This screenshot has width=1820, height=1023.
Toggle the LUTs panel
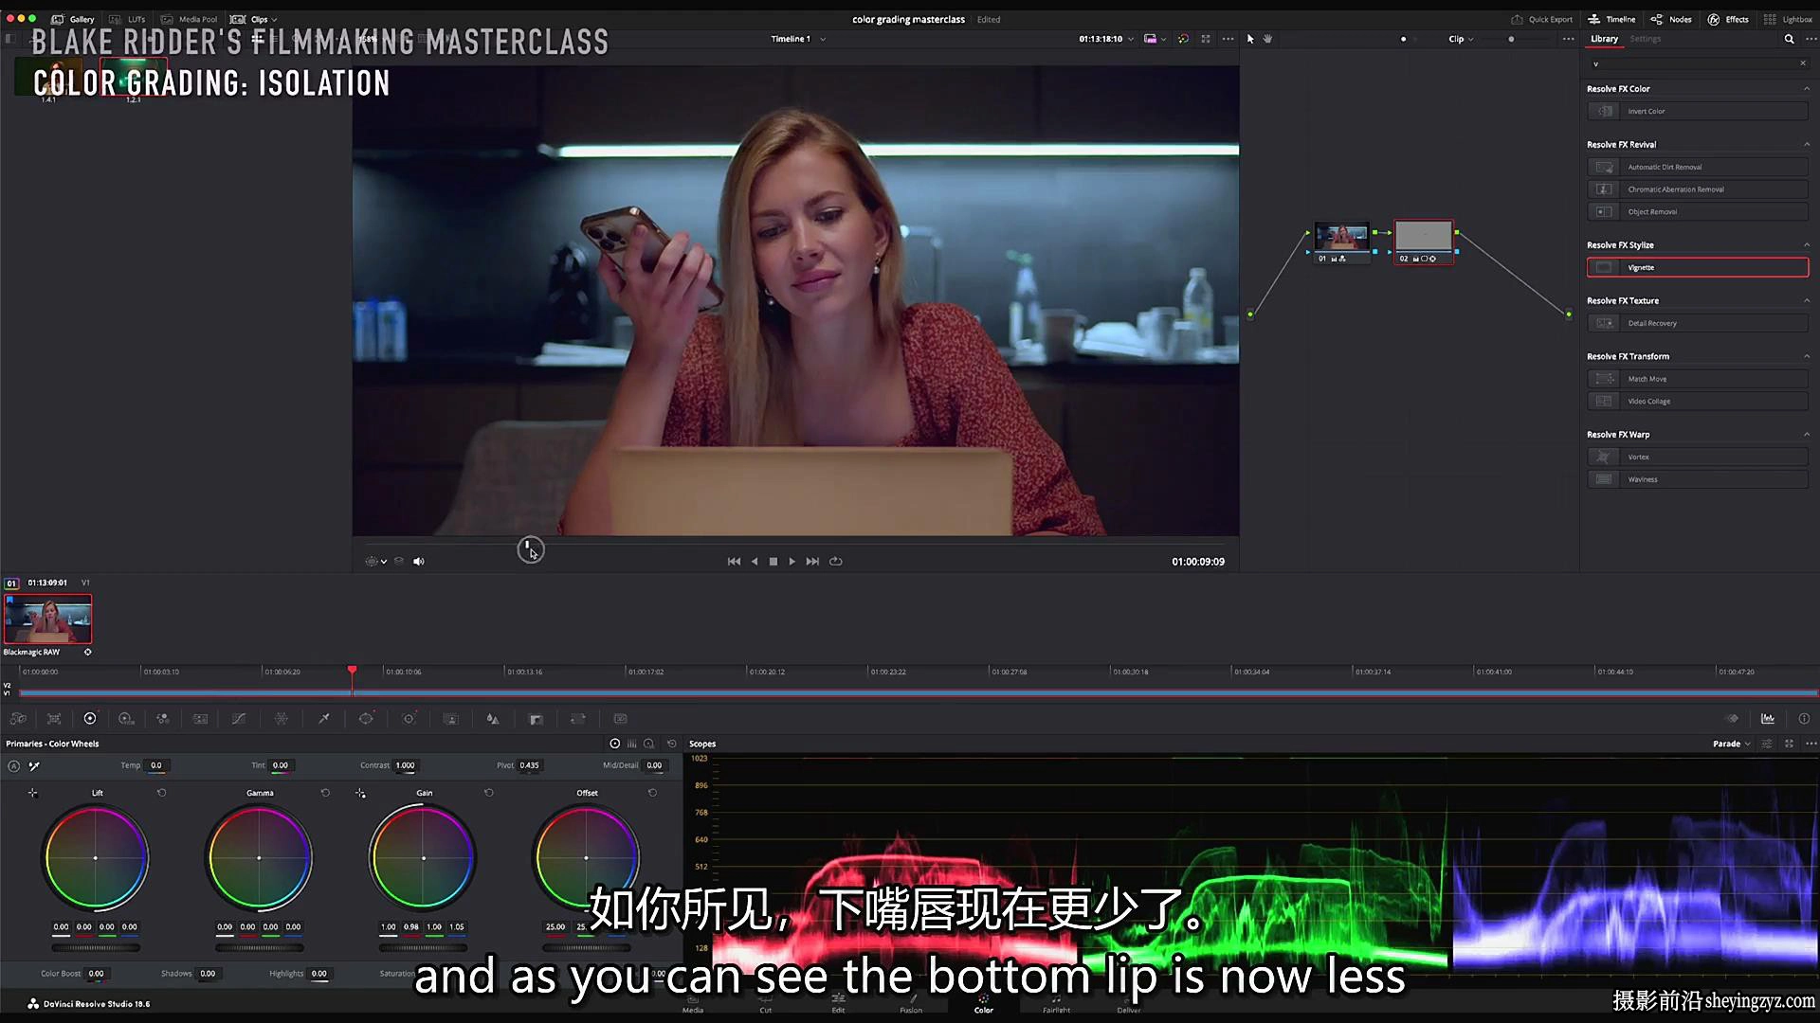point(128,19)
